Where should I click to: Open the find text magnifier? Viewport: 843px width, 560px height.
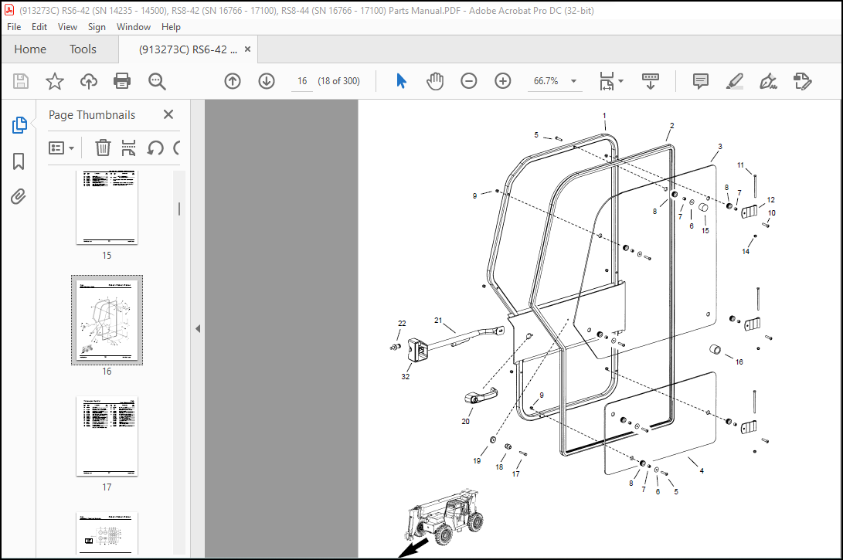point(157,81)
